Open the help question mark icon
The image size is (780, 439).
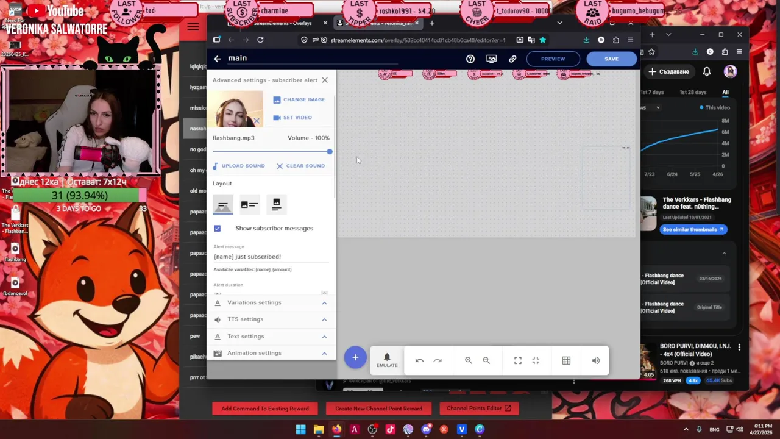click(x=470, y=59)
